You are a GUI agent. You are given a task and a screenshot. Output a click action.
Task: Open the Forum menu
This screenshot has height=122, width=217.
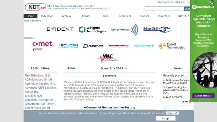click(x=86, y=16)
